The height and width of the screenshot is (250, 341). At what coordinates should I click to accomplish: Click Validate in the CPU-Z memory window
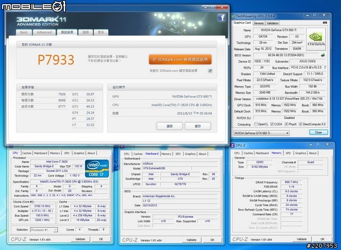click(x=302, y=239)
